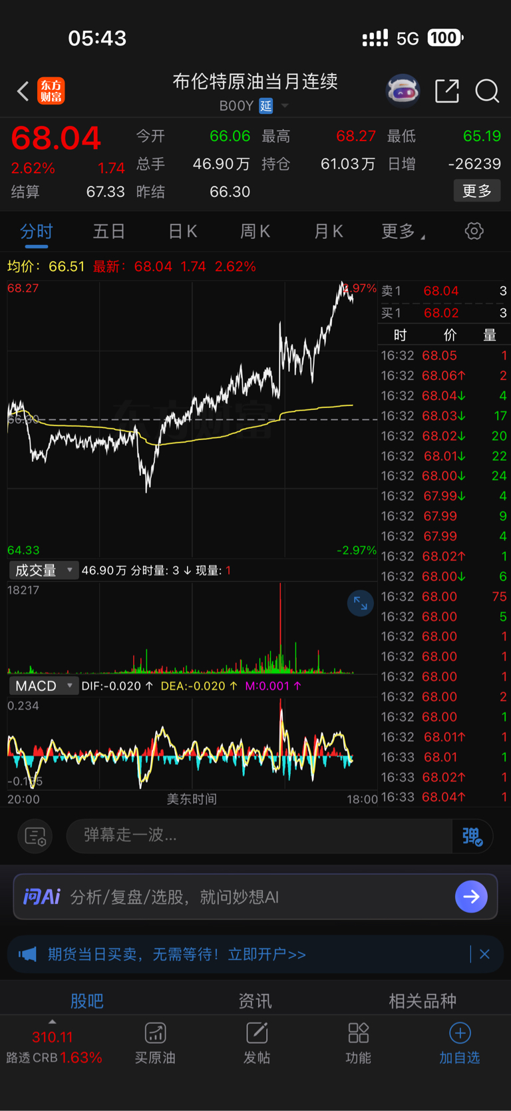The height and width of the screenshot is (1111, 511).
Task: Tap the 日增 -26239 value
Action: [x=474, y=164]
